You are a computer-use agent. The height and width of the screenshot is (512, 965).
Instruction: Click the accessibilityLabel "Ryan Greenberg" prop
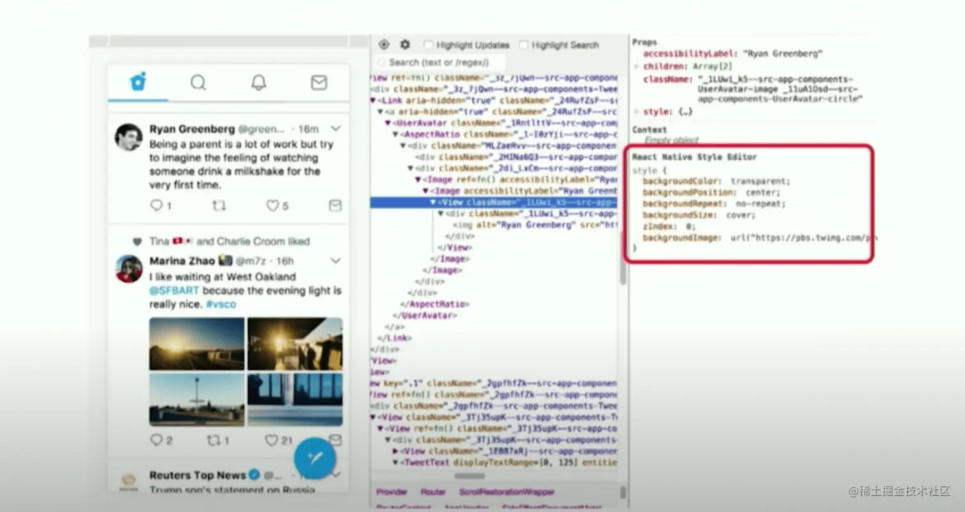[733, 54]
